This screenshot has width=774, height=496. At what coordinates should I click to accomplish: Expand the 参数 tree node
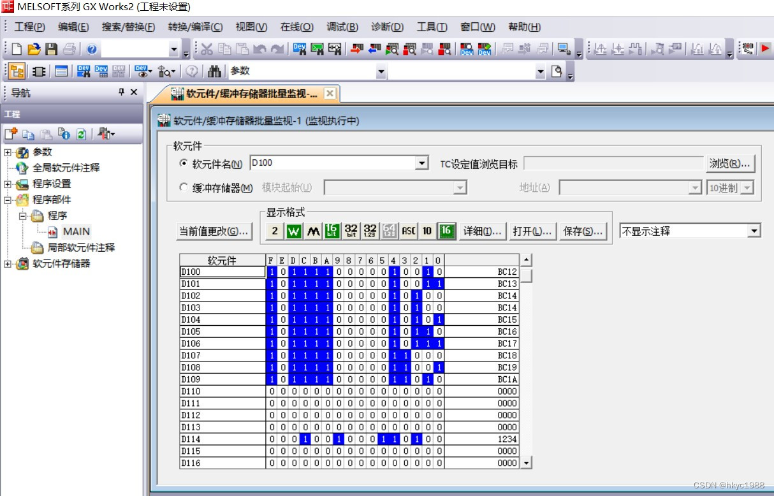pyautogui.click(x=8, y=152)
